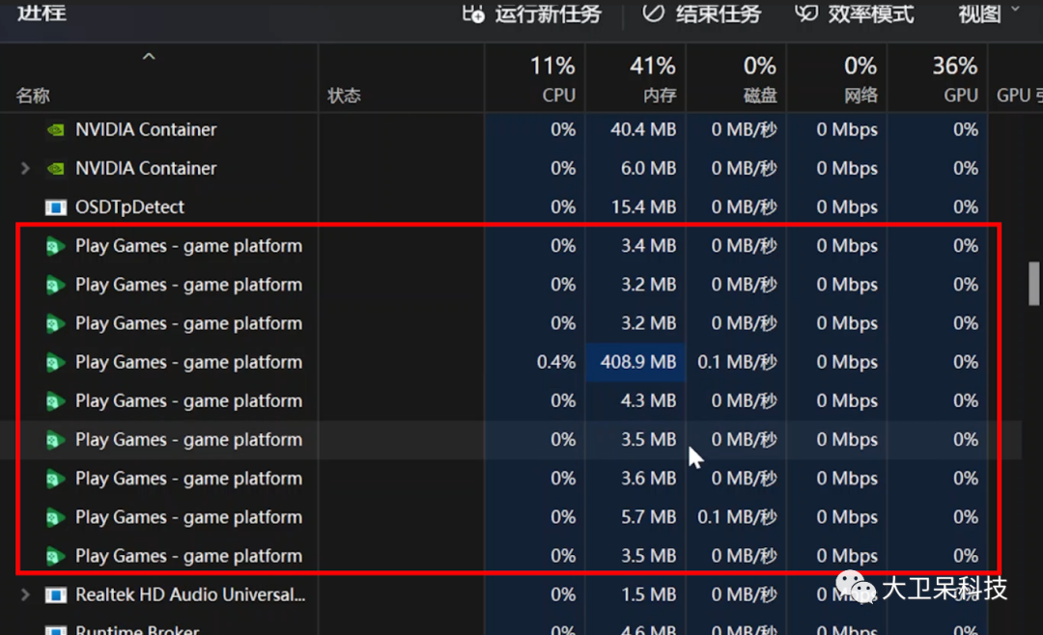The image size is (1043, 635).
Task: Select Play Games process using 0.4% CPU
Action: tap(510, 363)
